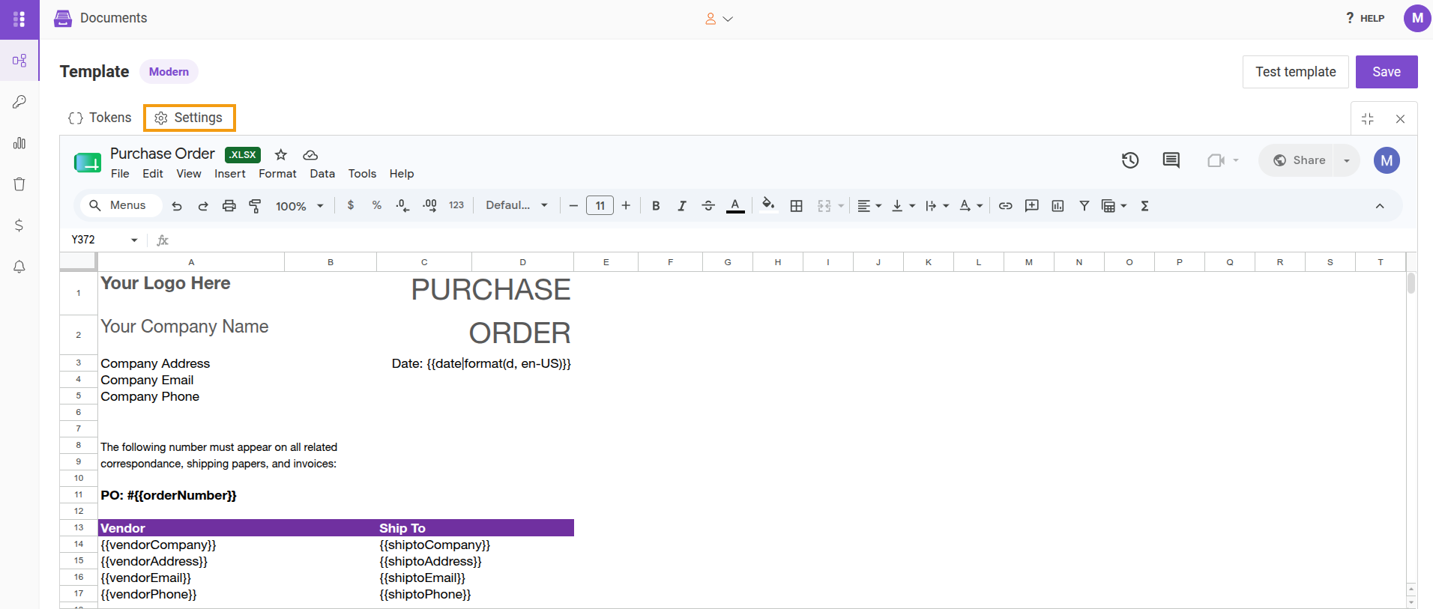Click the Share button
The width and height of the screenshot is (1433, 609).
1299,160
